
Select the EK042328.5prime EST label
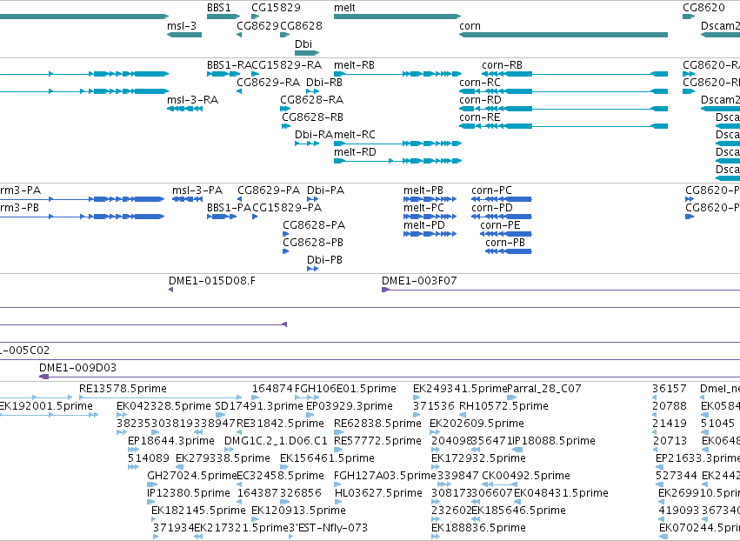tap(163, 406)
